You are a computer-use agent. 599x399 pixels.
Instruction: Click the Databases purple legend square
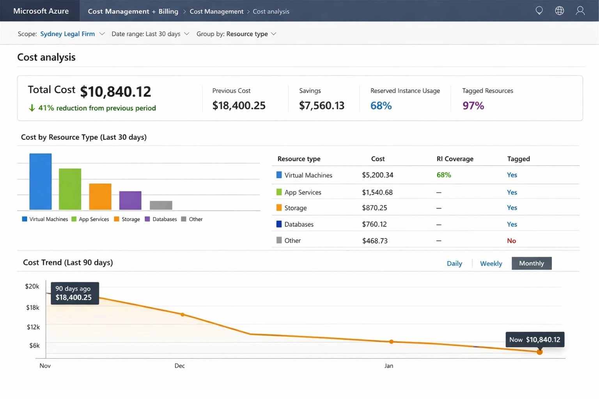click(147, 219)
